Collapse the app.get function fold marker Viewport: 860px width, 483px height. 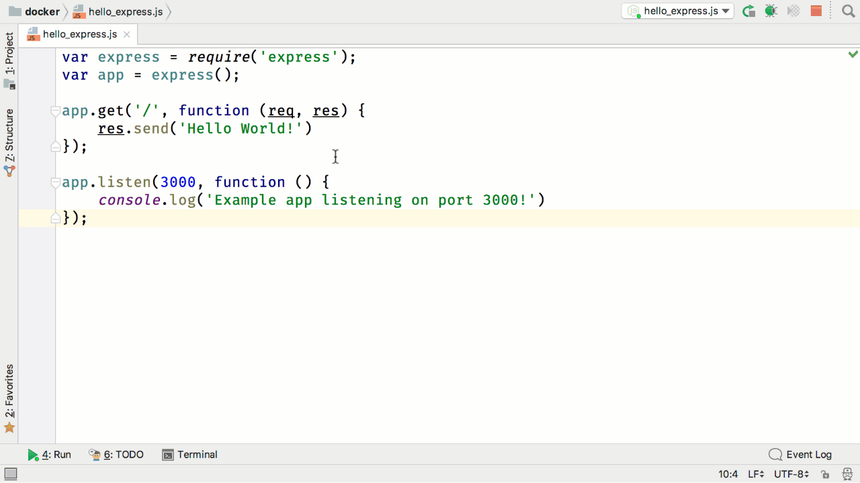(56, 111)
